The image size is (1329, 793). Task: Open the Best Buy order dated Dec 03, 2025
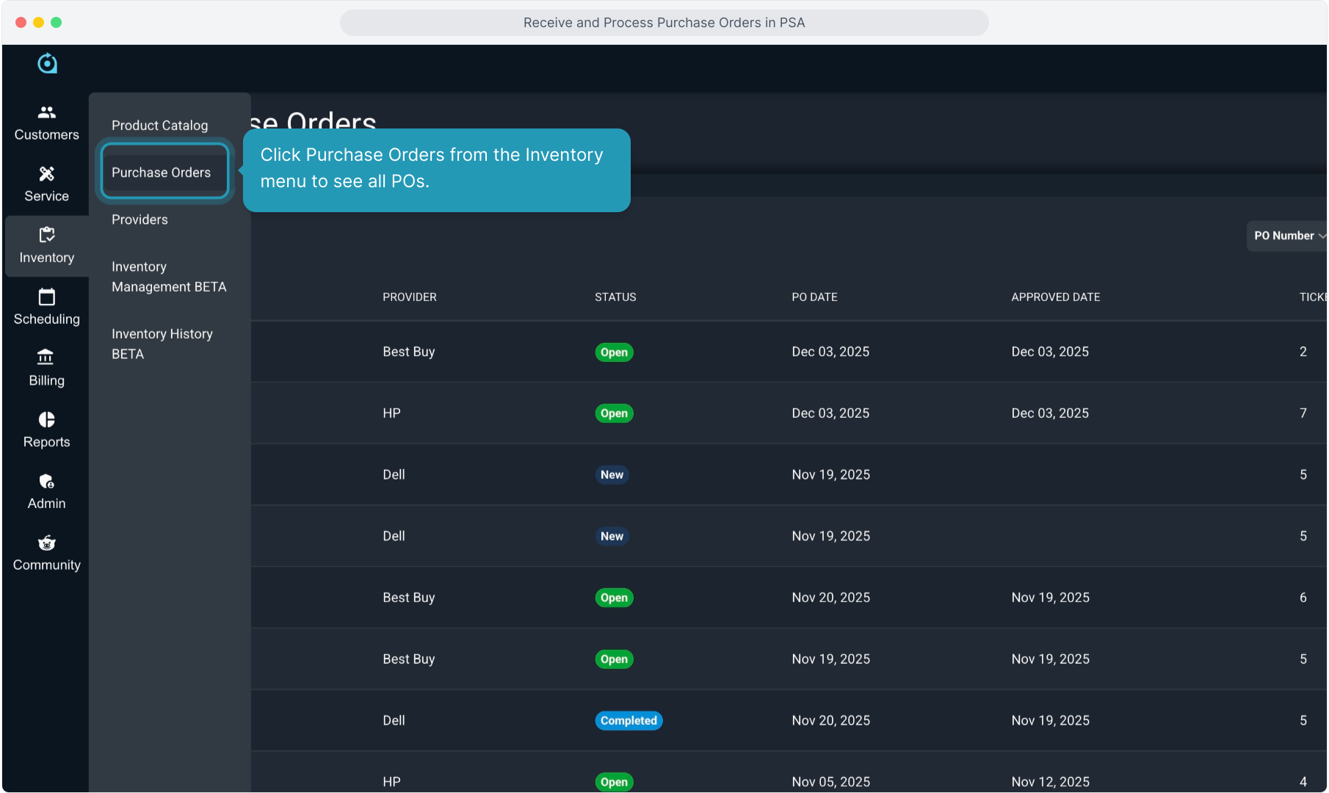[408, 352]
